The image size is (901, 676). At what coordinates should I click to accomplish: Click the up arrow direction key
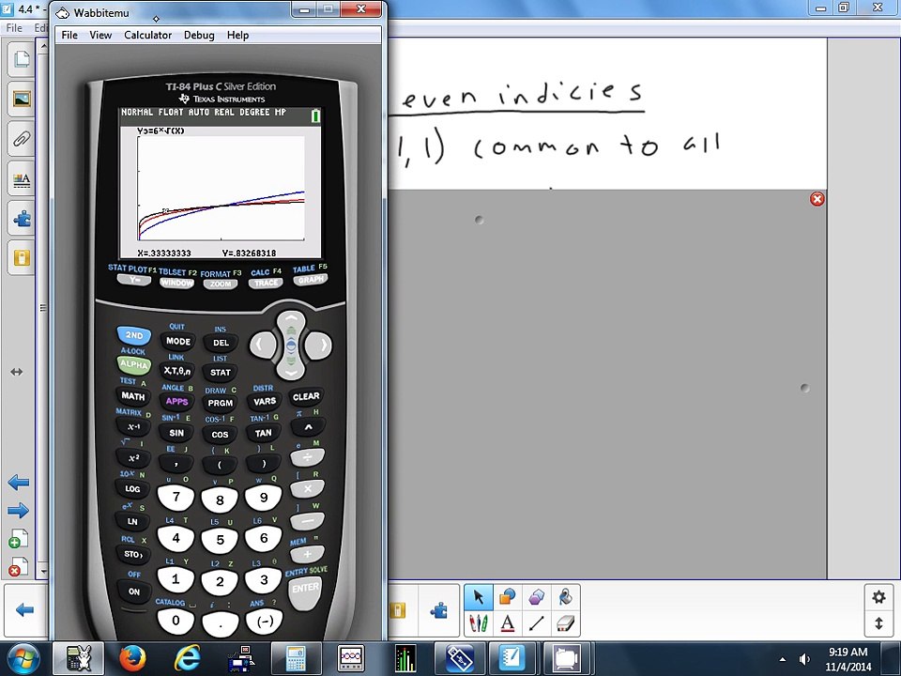(x=291, y=321)
